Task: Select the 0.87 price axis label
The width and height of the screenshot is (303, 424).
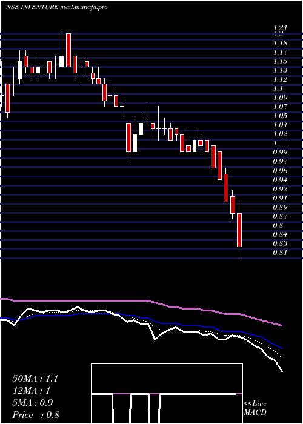Action: [x=280, y=216]
